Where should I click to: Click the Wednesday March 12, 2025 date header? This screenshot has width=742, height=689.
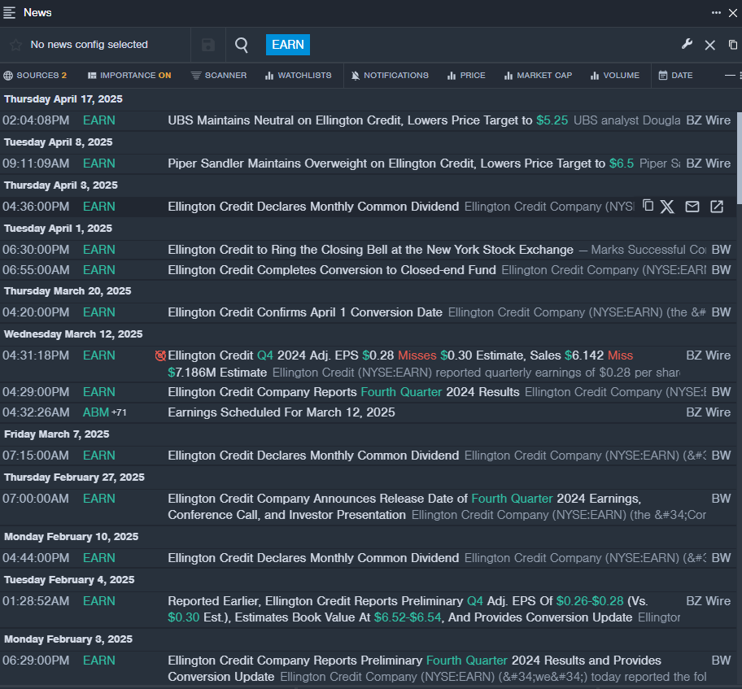[x=73, y=334]
